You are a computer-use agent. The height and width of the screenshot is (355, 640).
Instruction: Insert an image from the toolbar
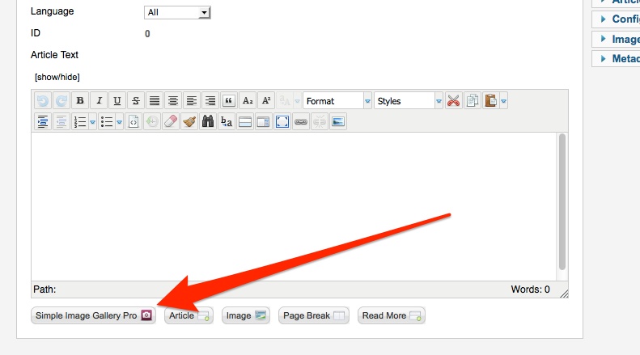[x=338, y=121]
